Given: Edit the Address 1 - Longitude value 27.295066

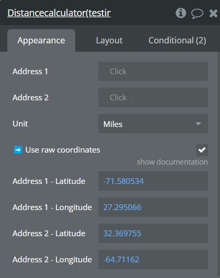Looking at the screenshot, I should (x=153, y=207).
